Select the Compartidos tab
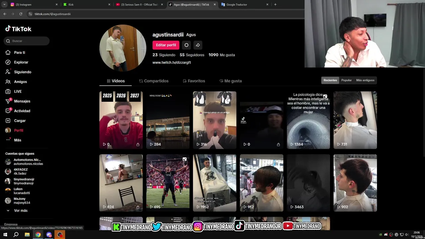425x239 pixels. [x=154, y=81]
